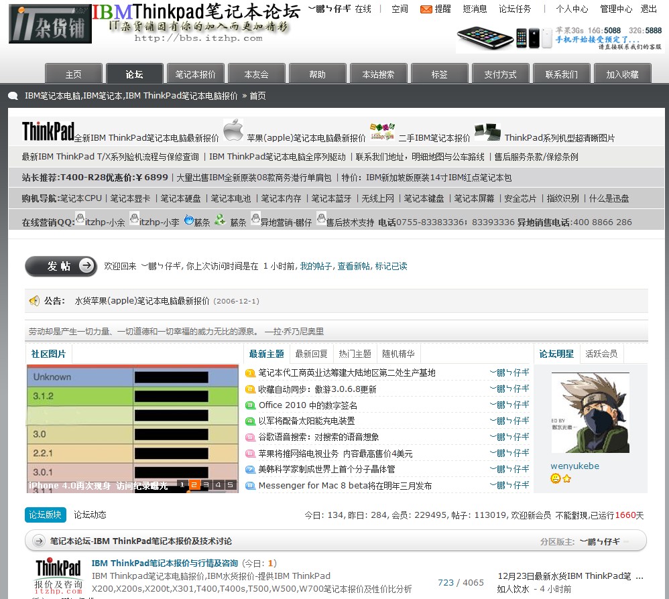Image resolution: width=669 pixels, height=599 pixels.
Task: Open IBM ThinkPad笔记本报价与行情及咨询 forum
Action: coord(165,563)
